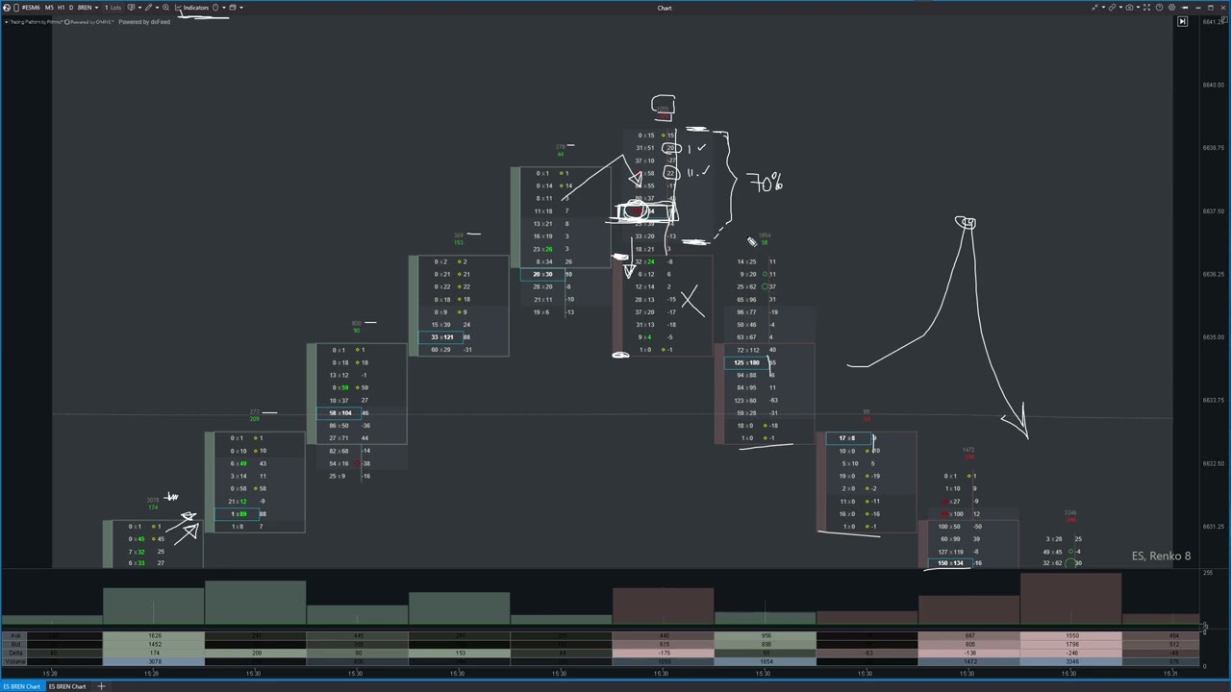Expand the dropdown beside the arrows icon
The height and width of the screenshot is (692, 1231).
tap(1103, 8)
